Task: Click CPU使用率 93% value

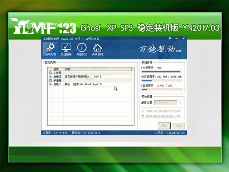Action: [160, 68]
